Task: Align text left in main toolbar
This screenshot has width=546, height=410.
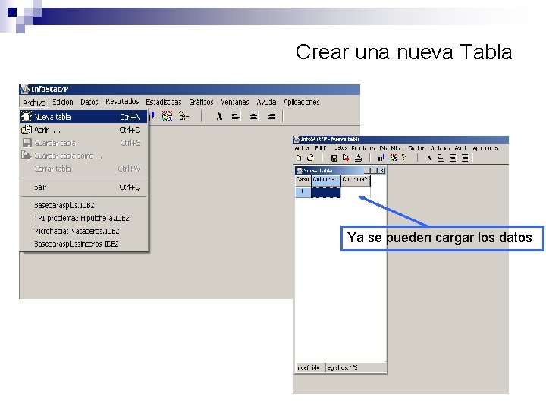Action: (236, 116)
